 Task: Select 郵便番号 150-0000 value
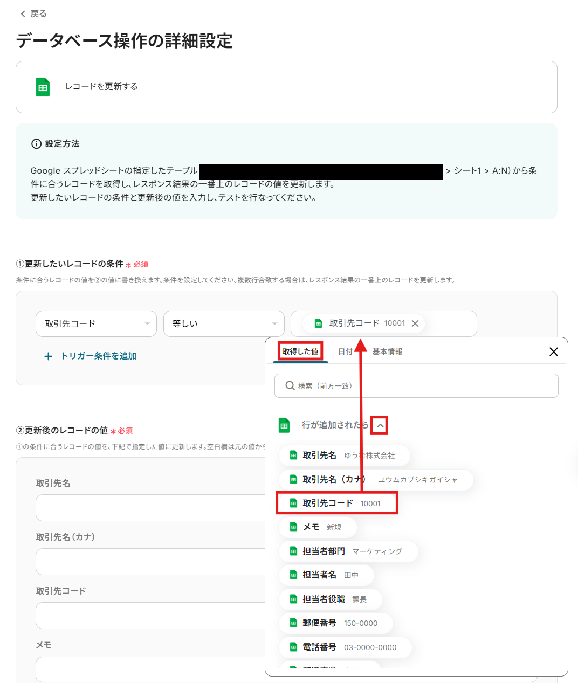click(x=336, y=623)
